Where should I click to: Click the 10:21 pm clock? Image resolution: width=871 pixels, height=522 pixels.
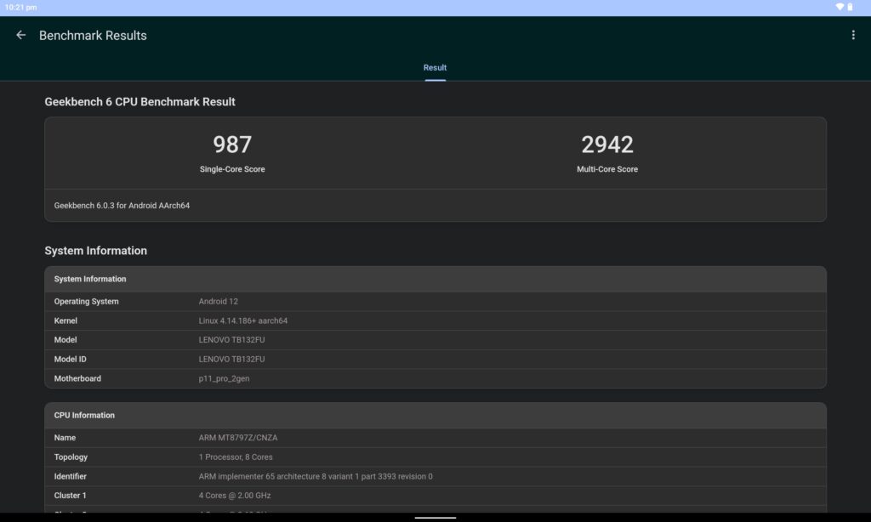(20, 7)
